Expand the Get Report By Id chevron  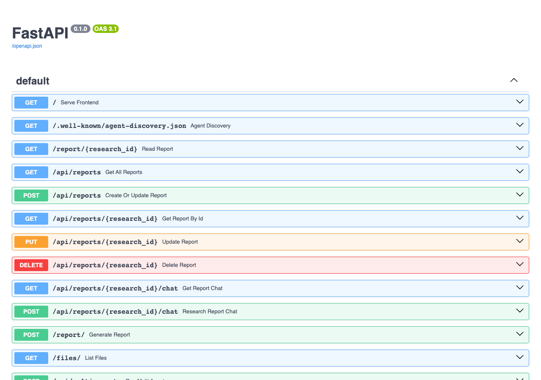520,218
